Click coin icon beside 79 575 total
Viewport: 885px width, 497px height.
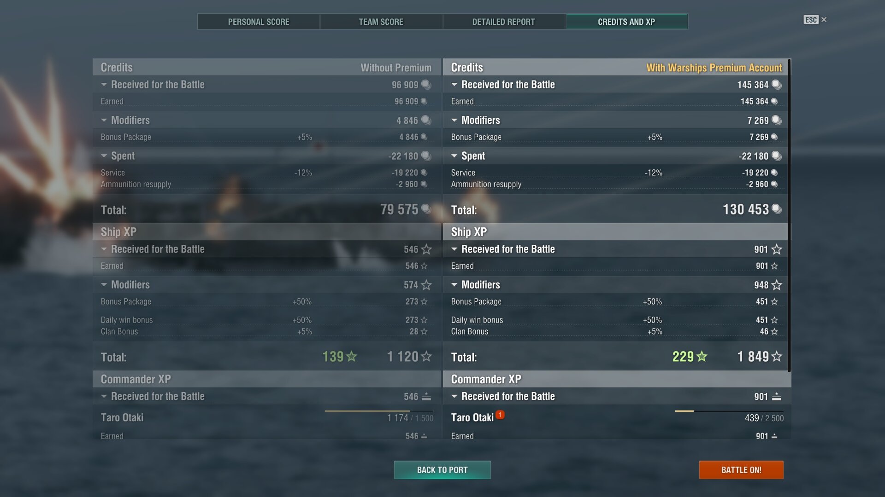coord(426,209)
